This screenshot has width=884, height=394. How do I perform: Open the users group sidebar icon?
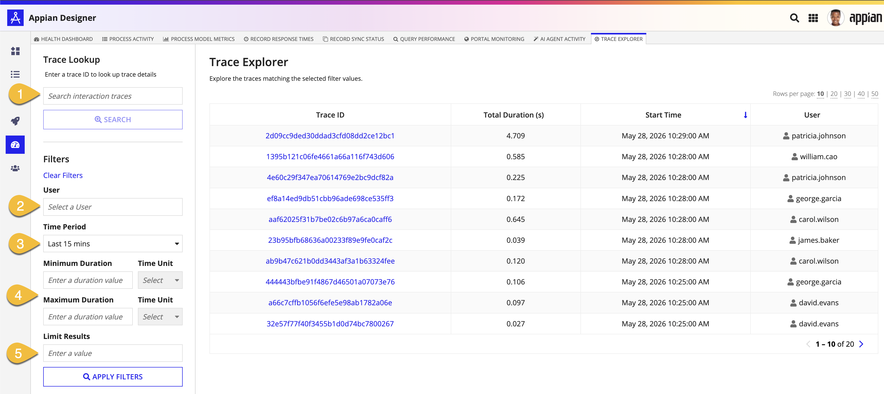click(x=15, y=168)
